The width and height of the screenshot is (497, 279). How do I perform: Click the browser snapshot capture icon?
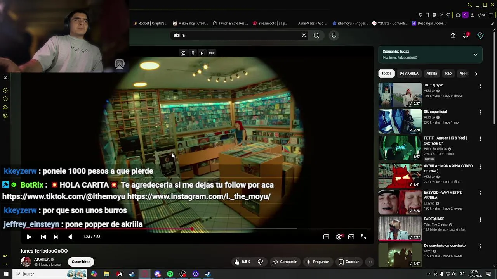(x=427, y=15)
